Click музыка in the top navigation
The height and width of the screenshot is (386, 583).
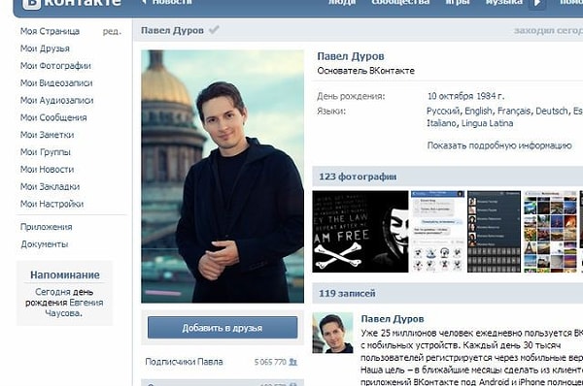(x=503, y=3)
